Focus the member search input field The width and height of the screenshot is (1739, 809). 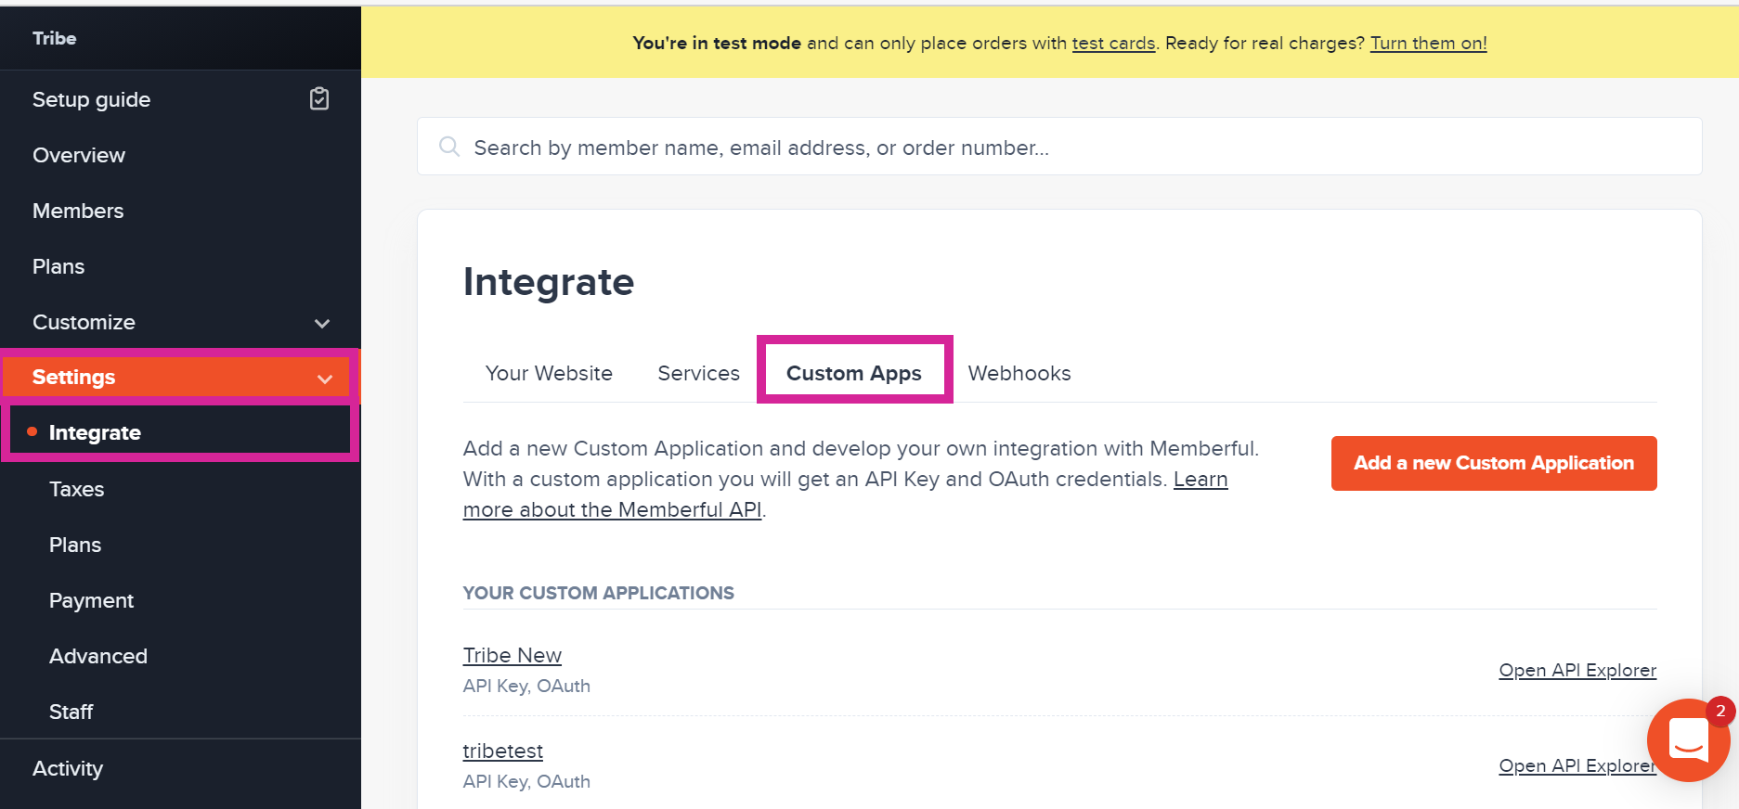pyautogui.click(x=1068, y=147)
